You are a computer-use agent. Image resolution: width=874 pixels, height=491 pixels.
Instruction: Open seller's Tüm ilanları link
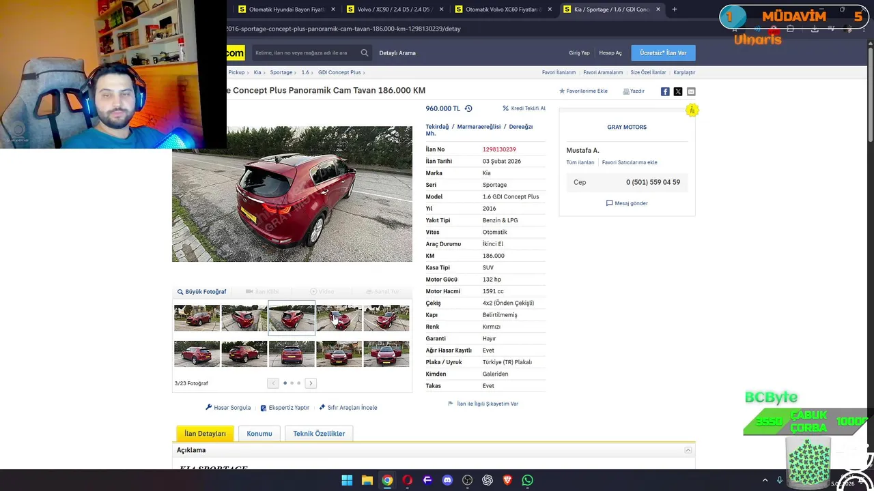(580, 162)
